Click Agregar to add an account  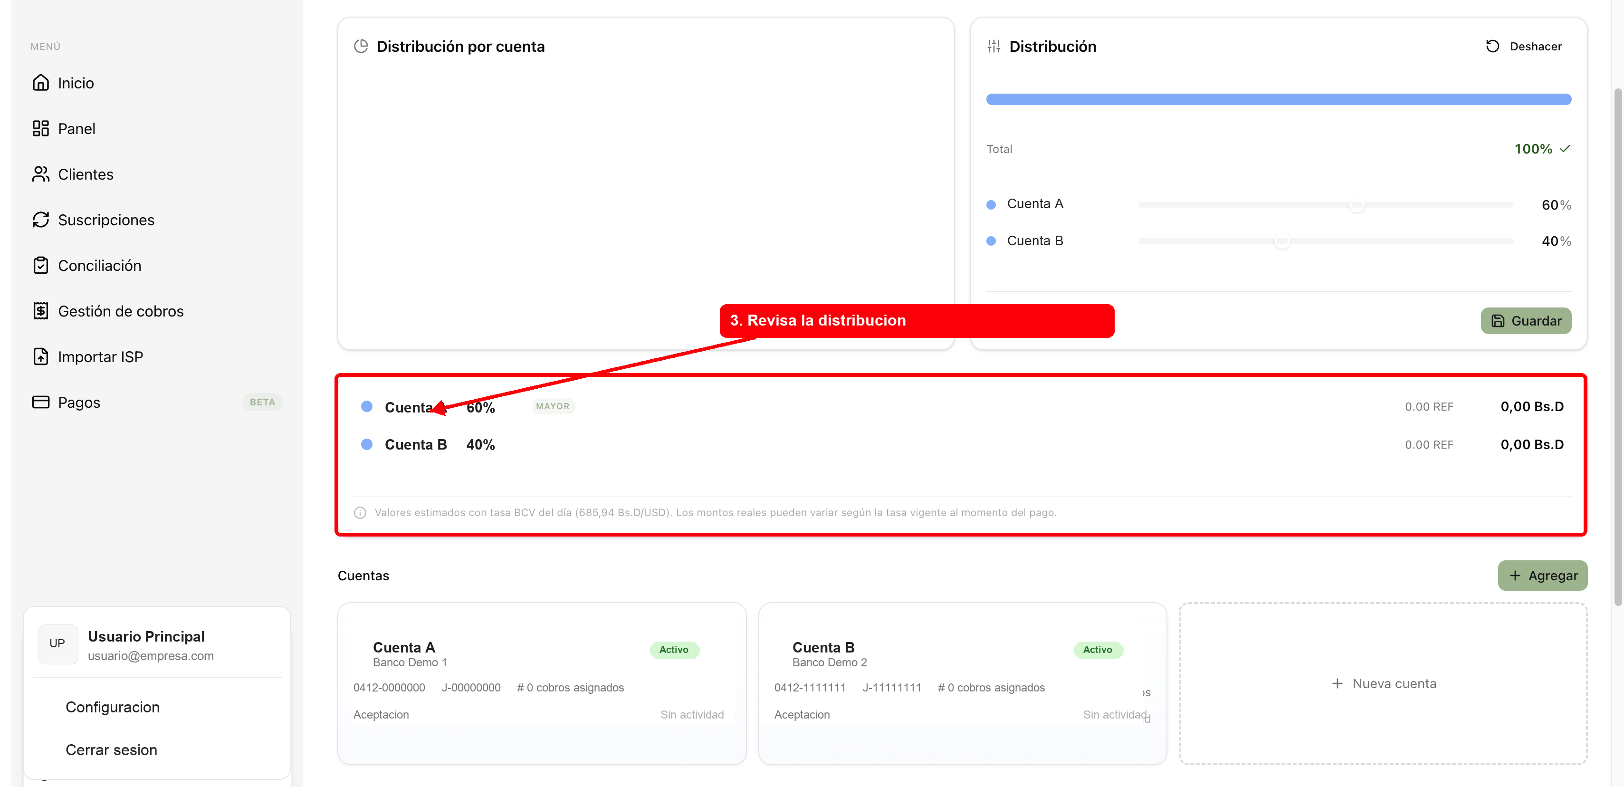pos(1543,576)
